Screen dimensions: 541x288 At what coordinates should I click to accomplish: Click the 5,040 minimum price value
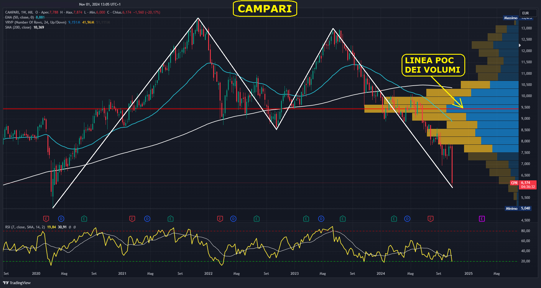tap(525, 208)
